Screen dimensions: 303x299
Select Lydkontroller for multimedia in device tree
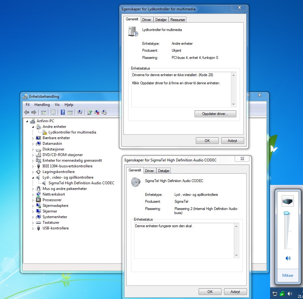point(72,132)
